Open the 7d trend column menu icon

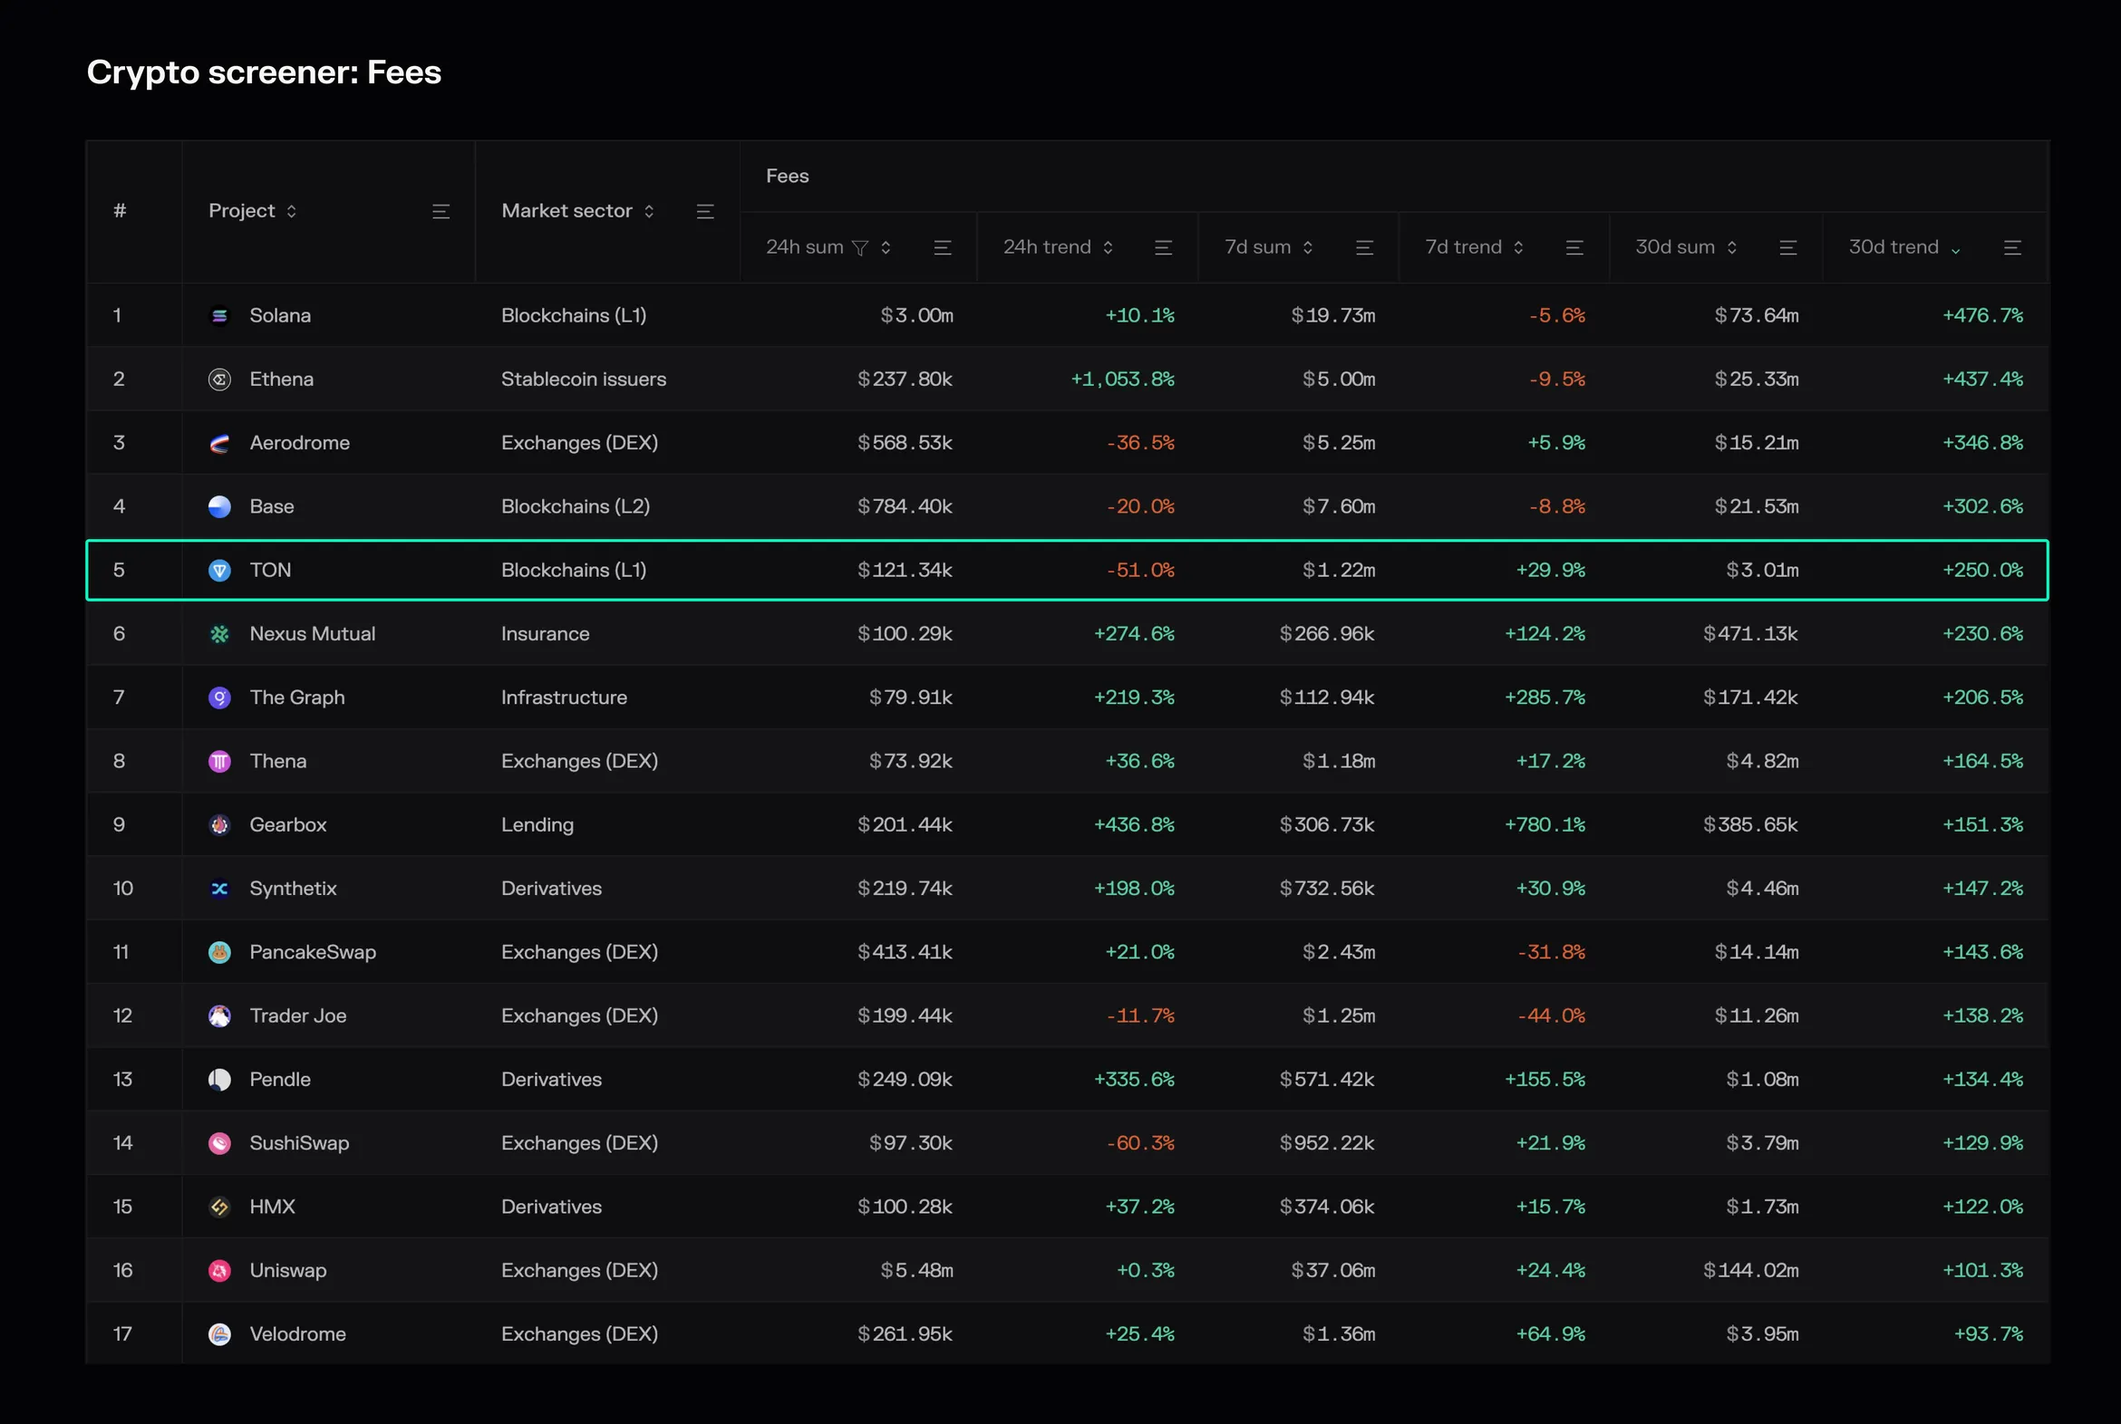coord(1574,248)
